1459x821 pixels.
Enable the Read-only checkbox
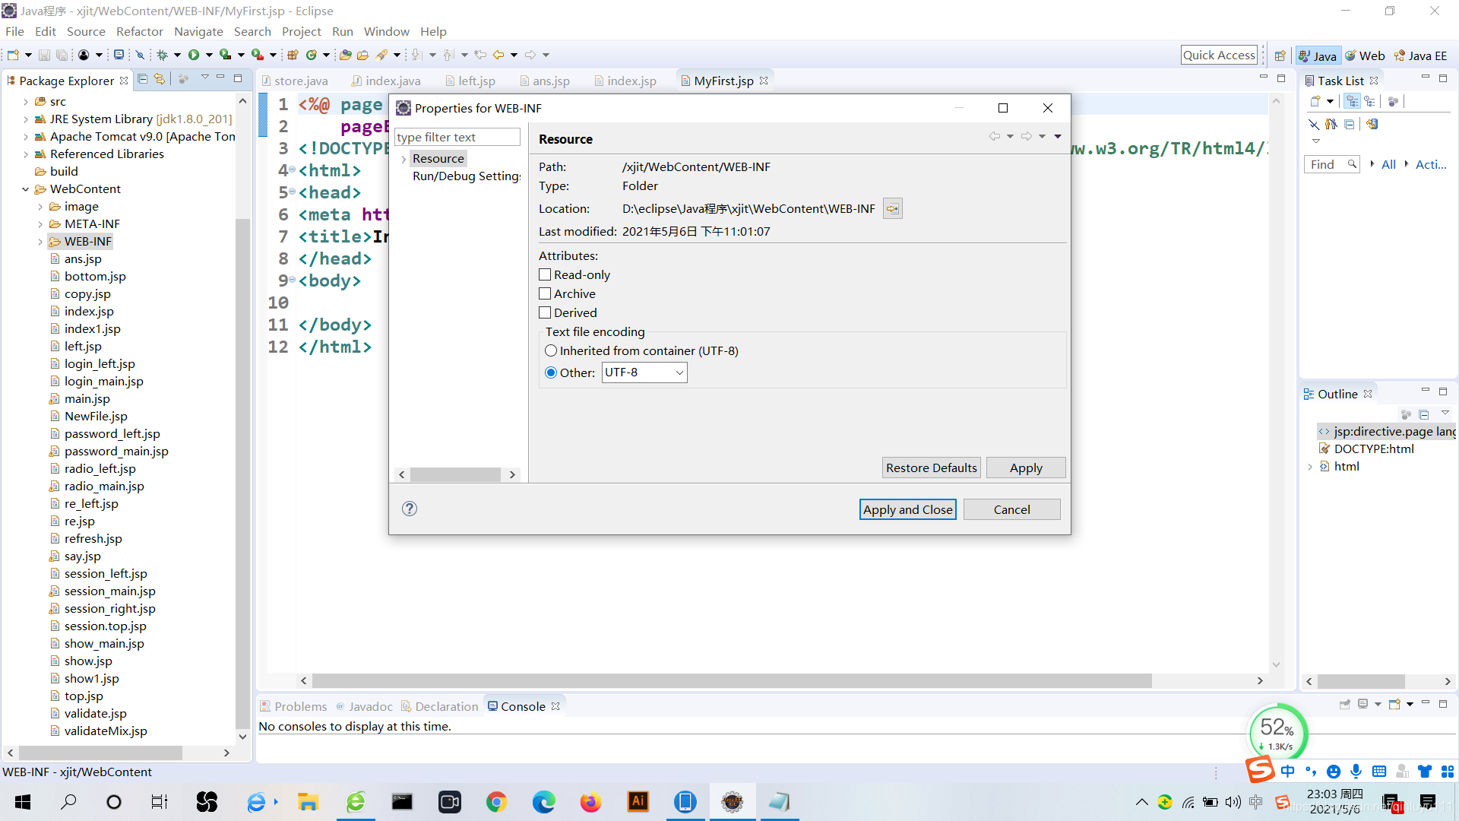[x=545, y=274]
